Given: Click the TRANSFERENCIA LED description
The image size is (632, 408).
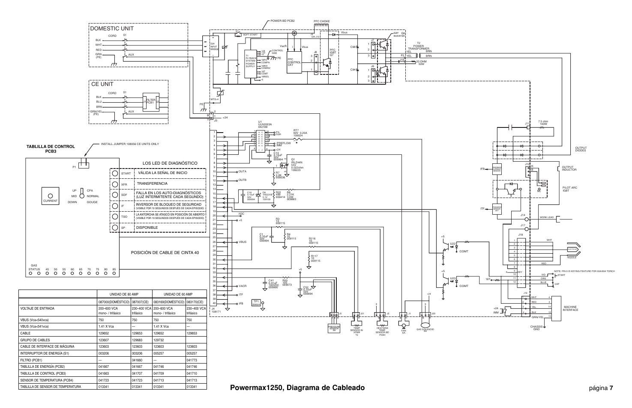Looking at the screenshot, I should click(152, 183).
